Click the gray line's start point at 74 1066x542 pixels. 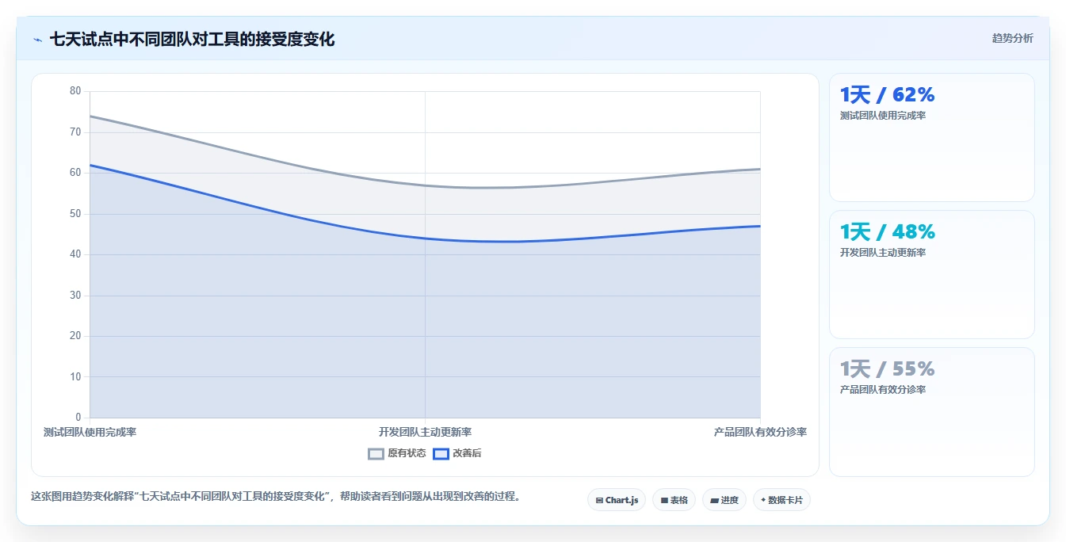point(90,116)
